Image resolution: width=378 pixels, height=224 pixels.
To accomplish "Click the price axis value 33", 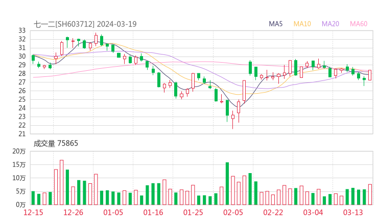I will [22, 31].
